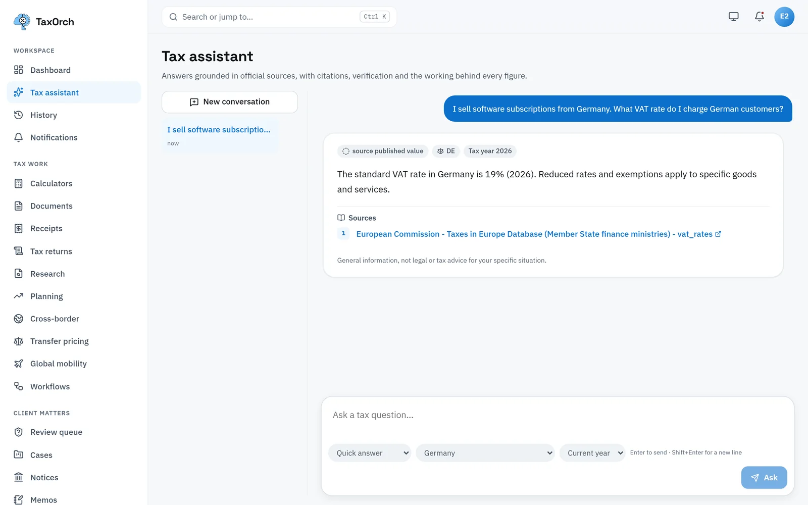This screenshot has width=808, height=505.
Task: Open Receipts from the sidebar
Action: point(74,228)
